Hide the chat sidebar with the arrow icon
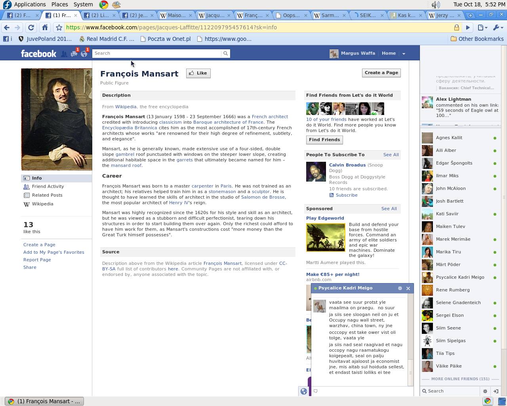Viewport: 507px width, 406px height. tap(496, 391)
